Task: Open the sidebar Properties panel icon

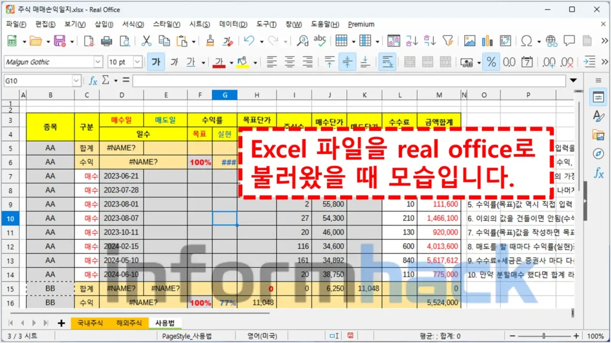Action: 598,97
